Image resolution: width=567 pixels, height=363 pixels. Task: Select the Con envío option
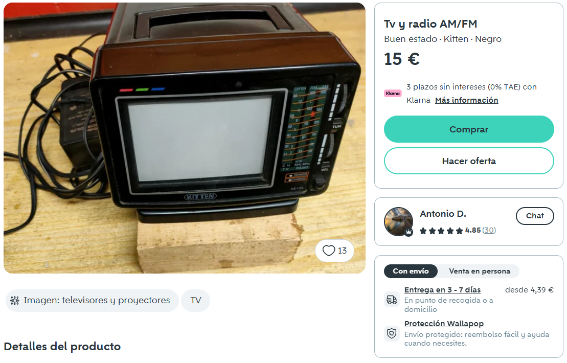[x=411, y=271]
